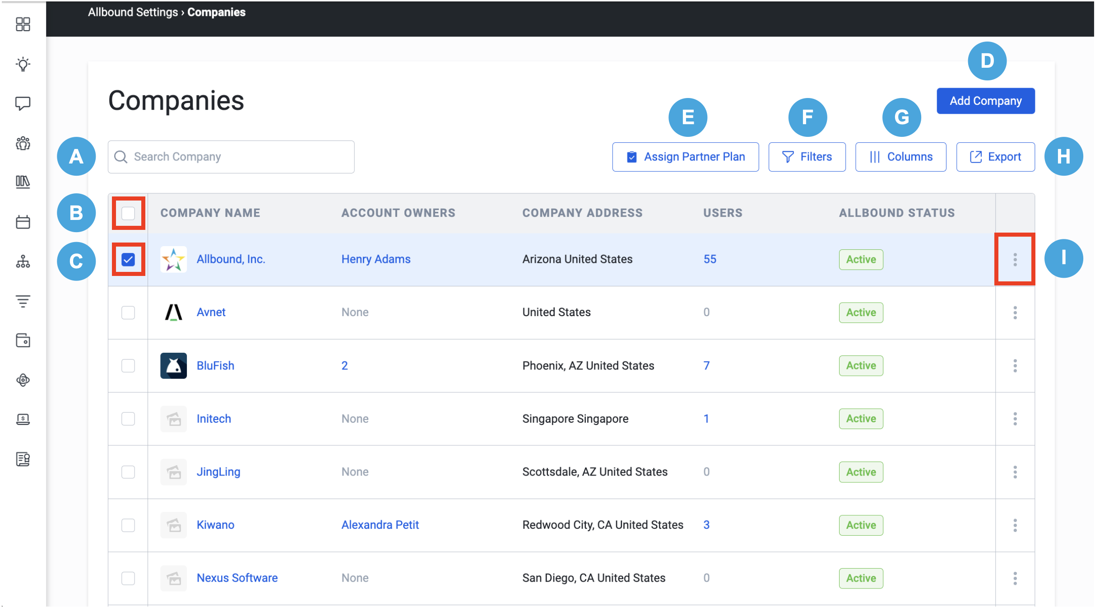Click the Initech placeholder logo
This screenshot has width=1095, height=607.
(x=173, y=419)
